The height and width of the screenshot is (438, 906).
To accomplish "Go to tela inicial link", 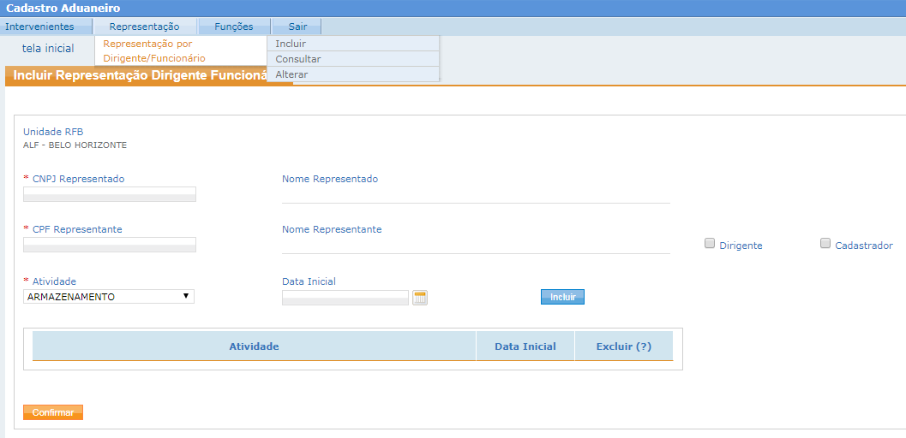I will point(48,49).
